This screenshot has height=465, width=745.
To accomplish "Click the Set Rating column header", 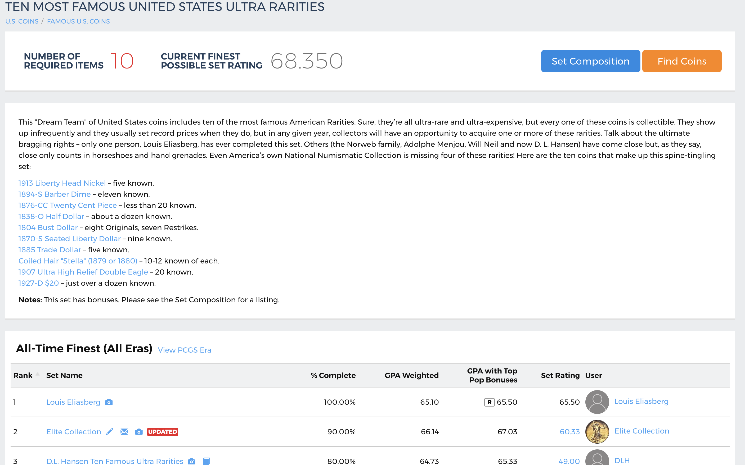I will (560, 375).
